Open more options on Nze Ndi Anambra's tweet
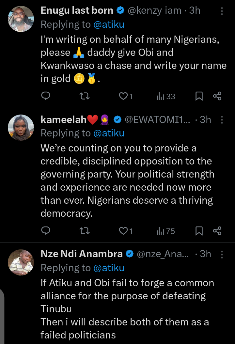The image size is (235, 344). click(222, 254)
